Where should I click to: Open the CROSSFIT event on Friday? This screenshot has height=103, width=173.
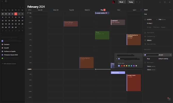point(118,22)
